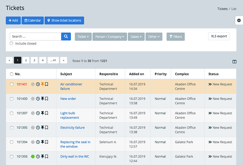
Task: Click the magnifier search button
Action: (x=66, y=36)
